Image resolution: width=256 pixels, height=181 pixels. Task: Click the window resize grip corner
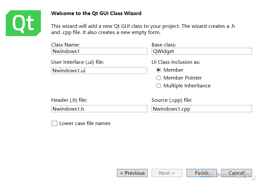point(254,178)
